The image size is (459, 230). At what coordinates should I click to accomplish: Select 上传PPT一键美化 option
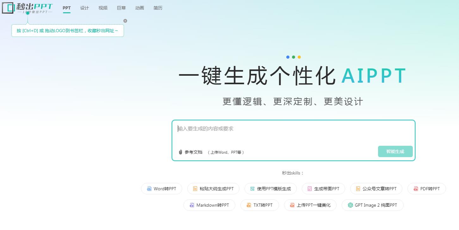pos(310,205)
